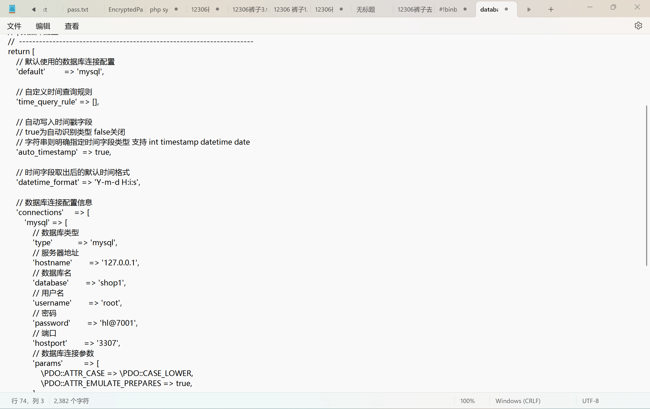Click the UTF-8 encoding indicator
Image resolution: width=650 pixels, height=409 pixels.
point(590,401)
